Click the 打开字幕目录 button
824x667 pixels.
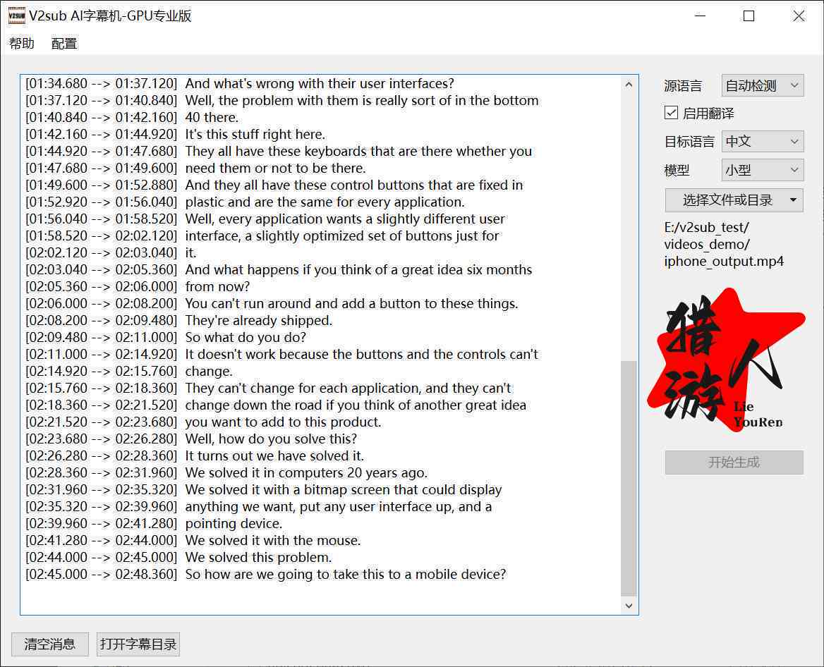pos(138,644)
